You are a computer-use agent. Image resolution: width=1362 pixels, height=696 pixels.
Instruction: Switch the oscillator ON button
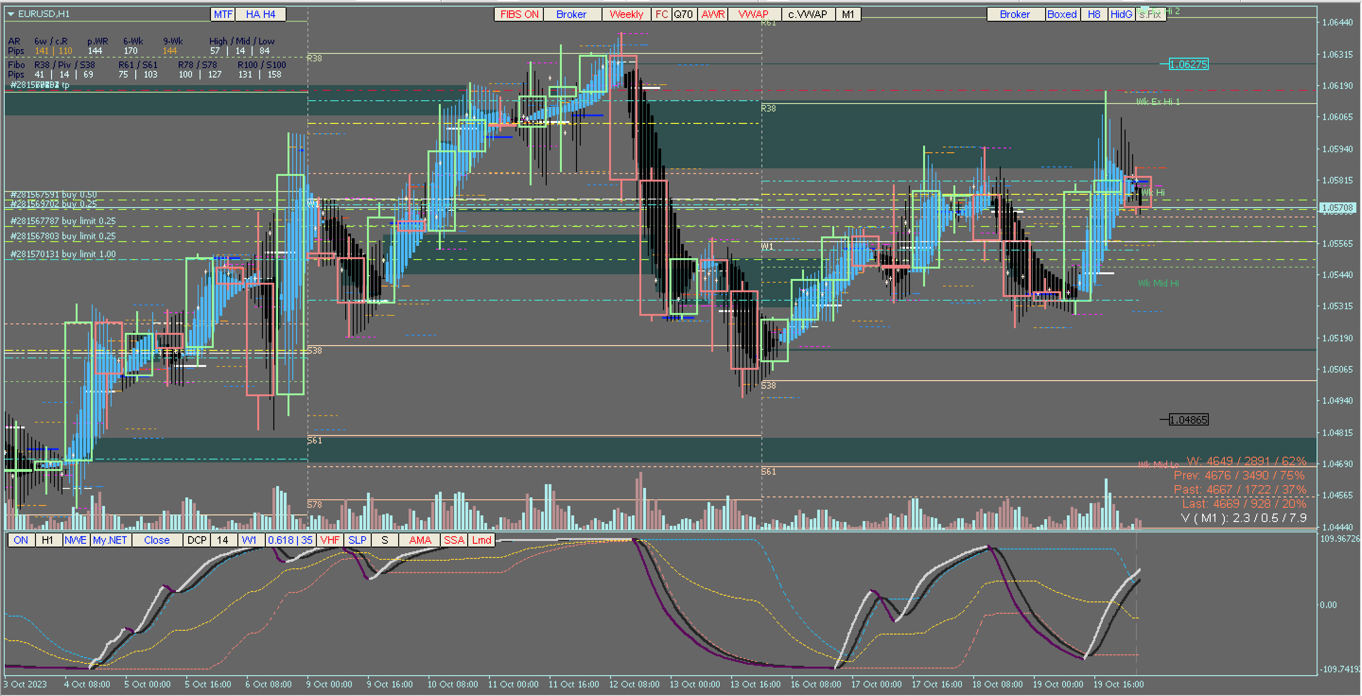pyautogui.click(x=21, y=540)
